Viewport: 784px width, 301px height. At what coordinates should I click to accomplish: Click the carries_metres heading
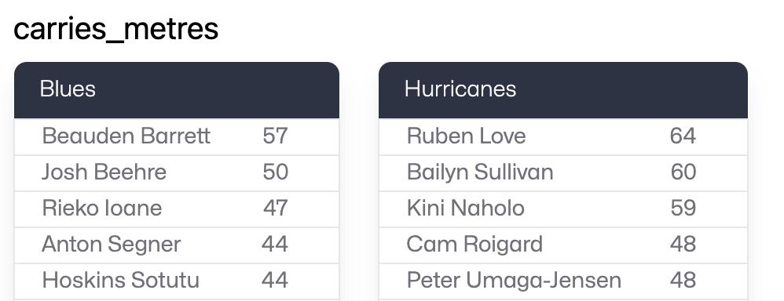click(x=116, y=29)
